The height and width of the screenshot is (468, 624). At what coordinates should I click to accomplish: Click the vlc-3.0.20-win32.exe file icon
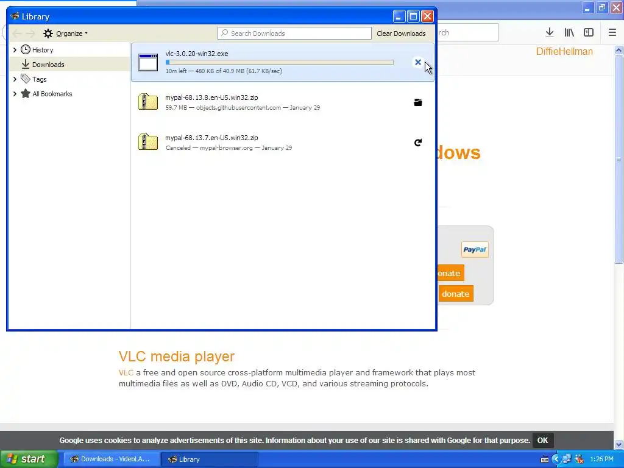pyautogui.click(x=148, y=63)
